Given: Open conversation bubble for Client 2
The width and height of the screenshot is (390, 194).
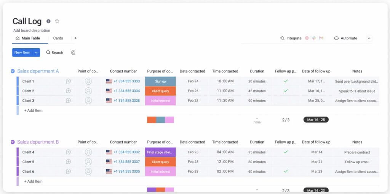Looking at the screenshot, I should click(x=68, y=91).
